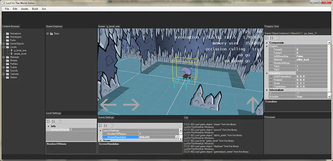Click the Property Grid scrollbar down arrow

coord(329,97)
